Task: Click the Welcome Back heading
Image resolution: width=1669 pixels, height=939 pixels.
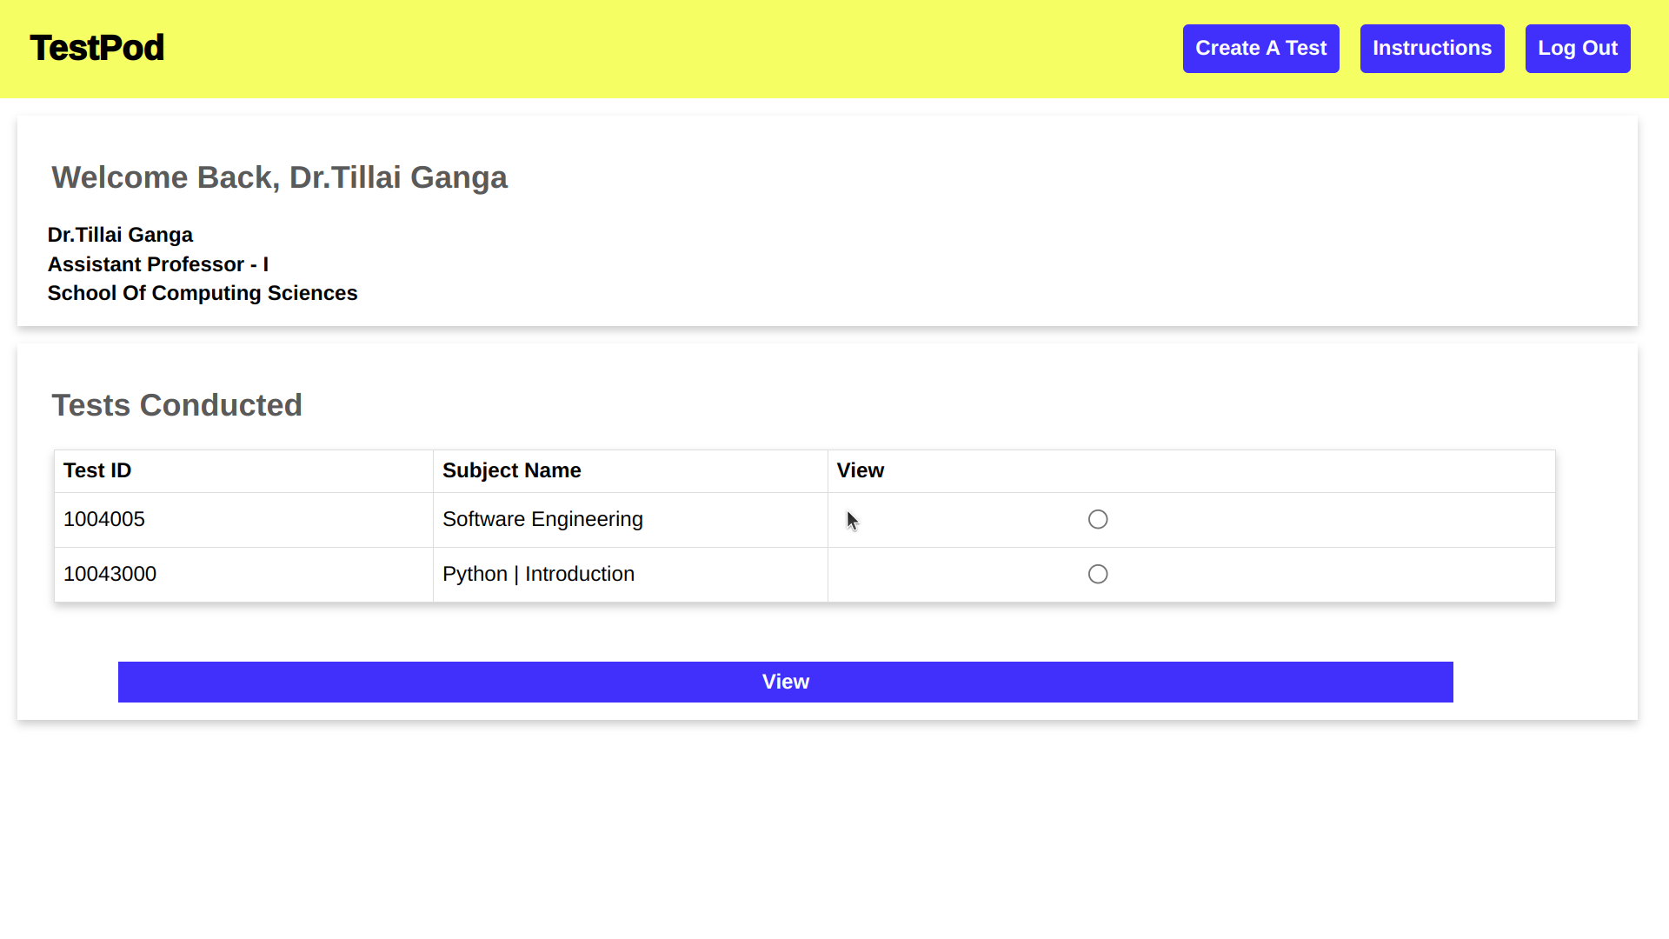Action: click(279, 177)
